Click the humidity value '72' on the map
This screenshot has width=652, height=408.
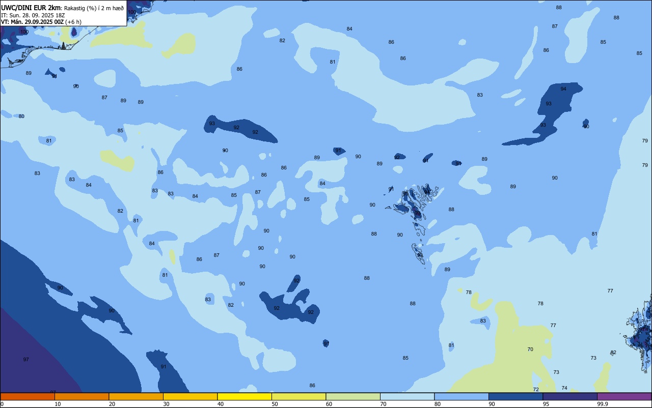pyautogui.click(x=536, y=390)
